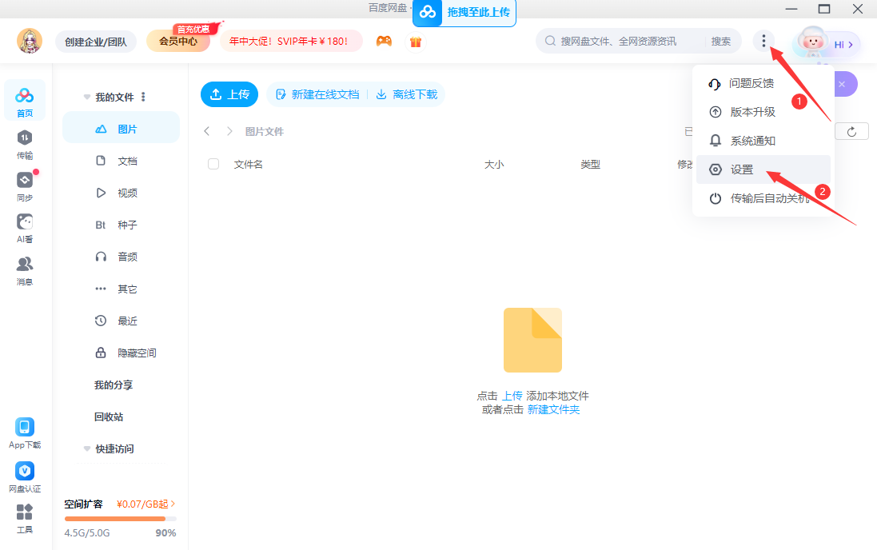
Task: Select the 同步 (Sync) sidebar icon
Action: [24, 182]
